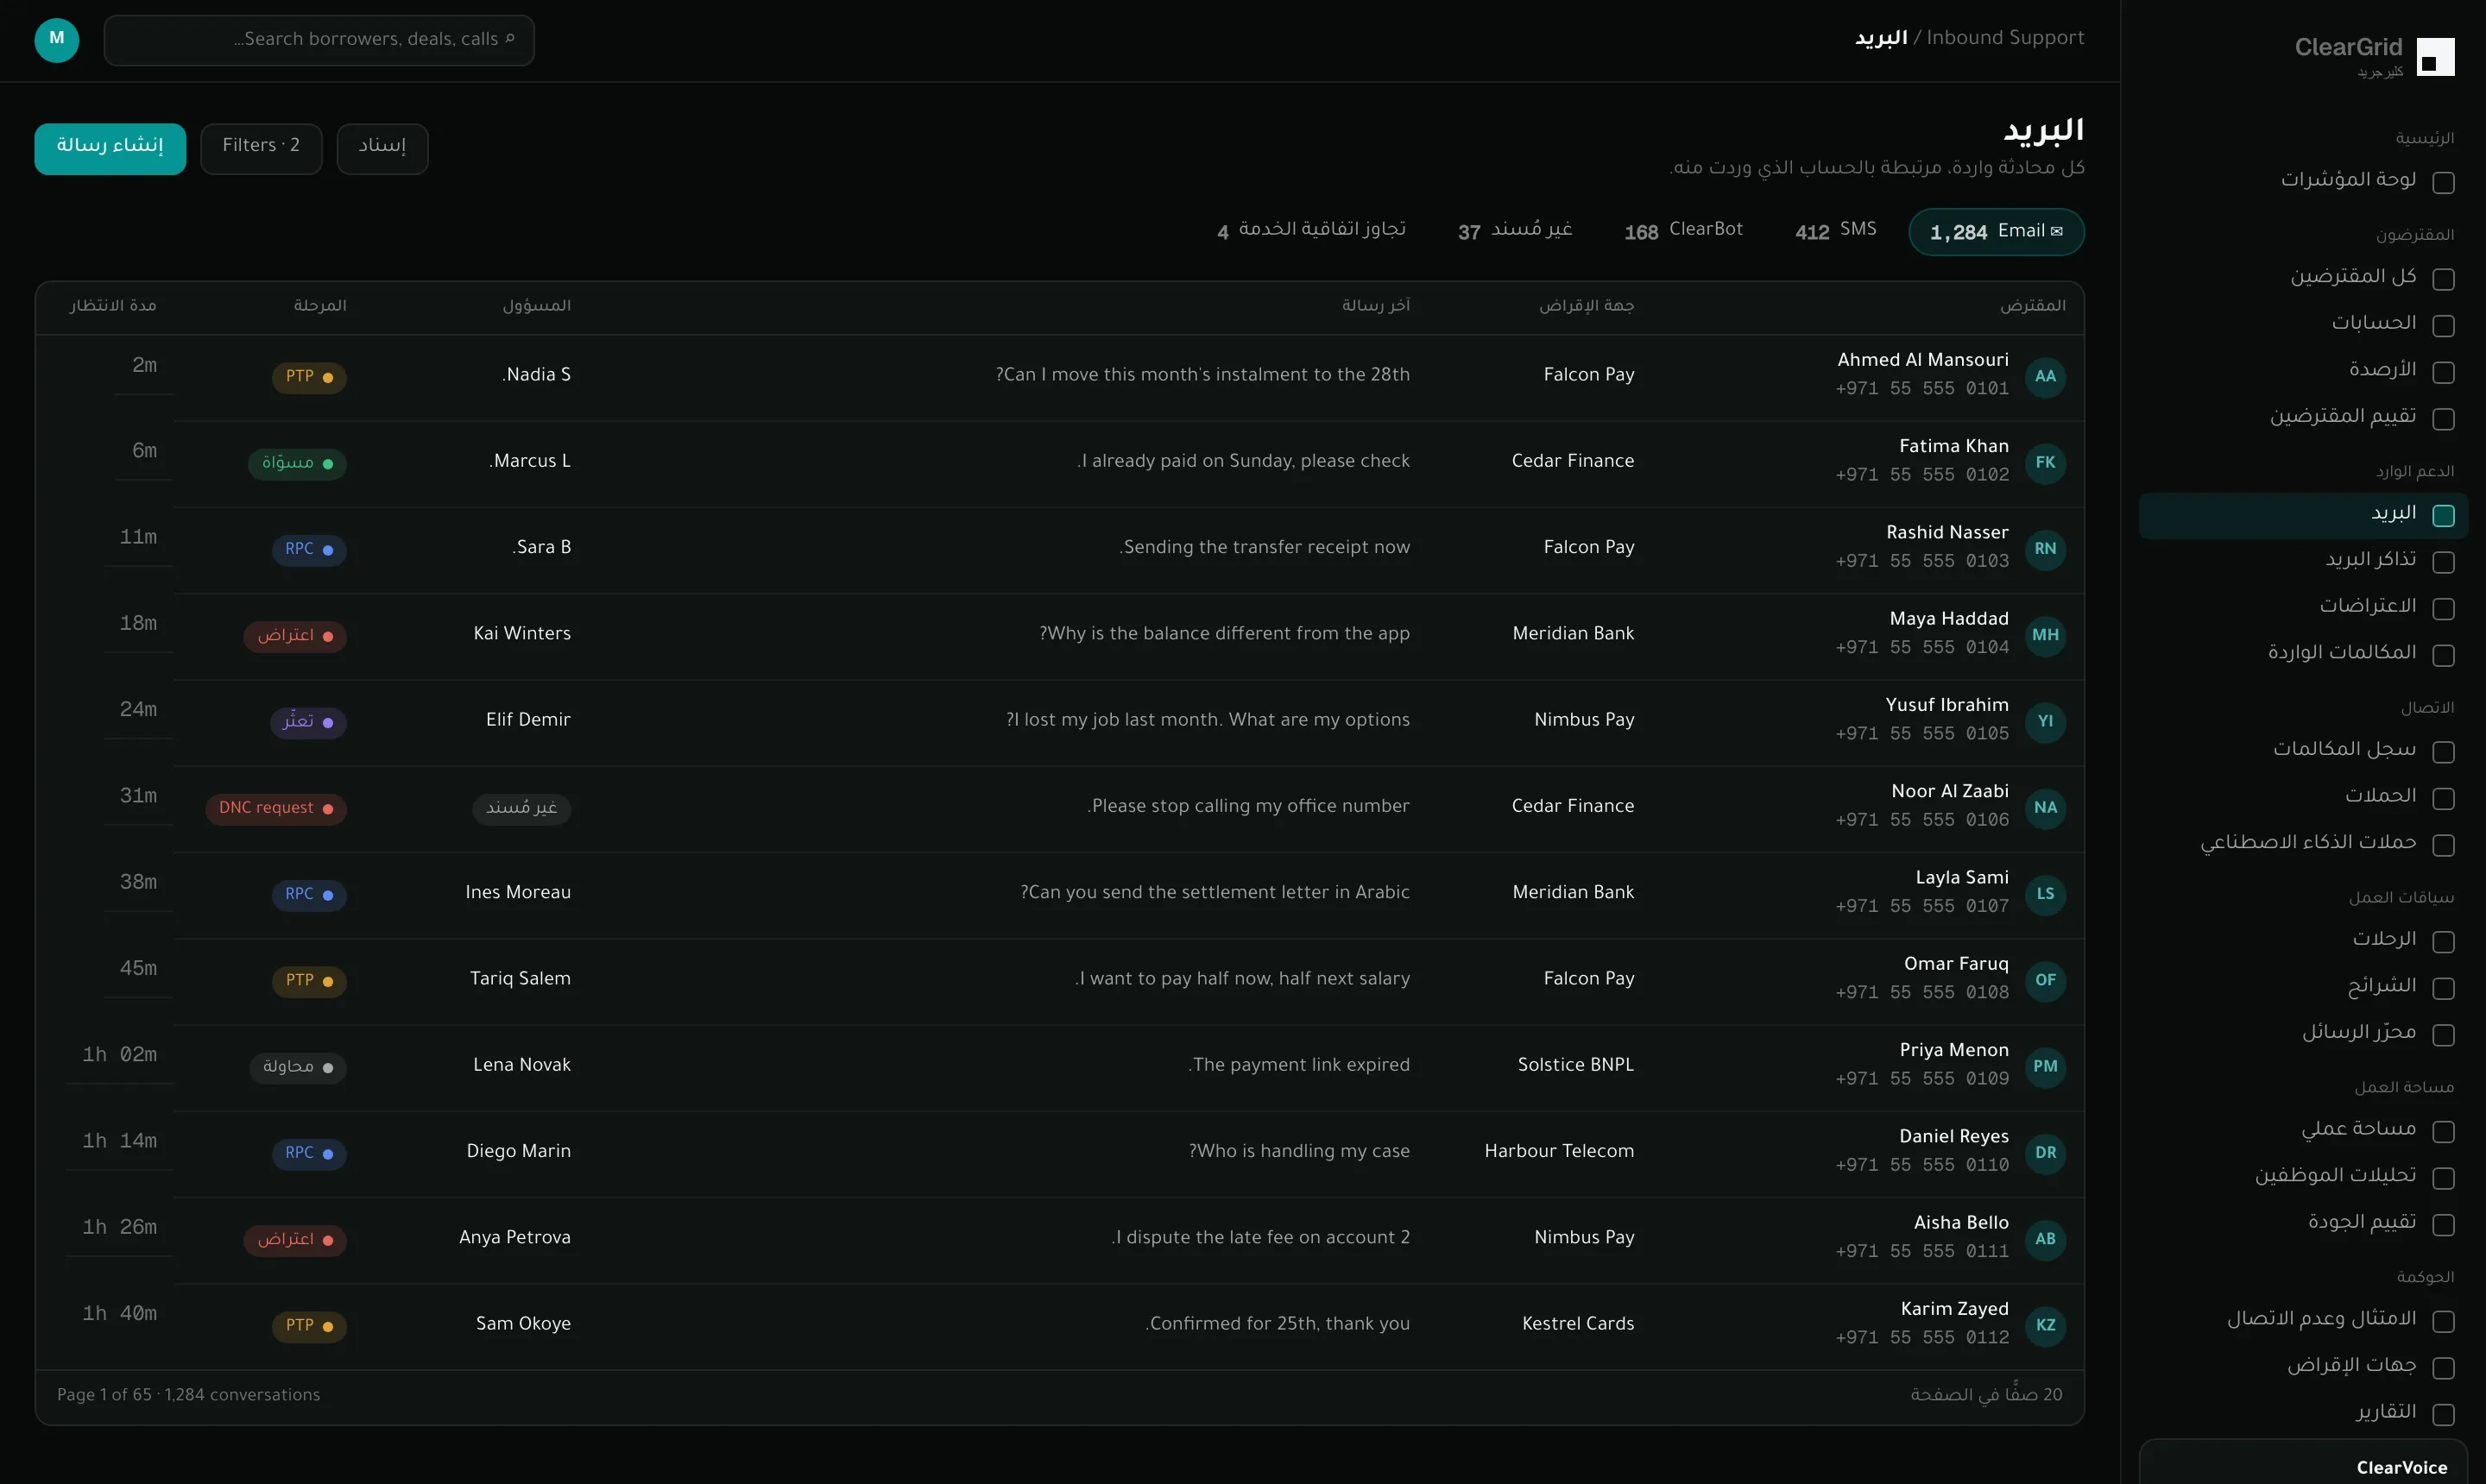Click the غير مُسند badge in Noor's row
Viewport: 2486px width, 1484px height.
[x=521, y=808]
